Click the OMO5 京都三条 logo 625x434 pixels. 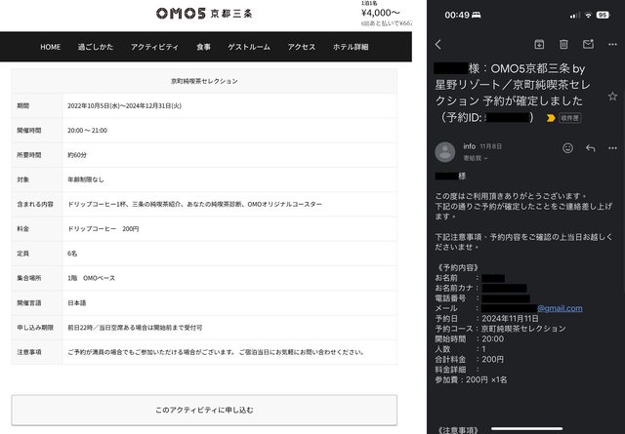pyautogui.click(x=203, y=14)
